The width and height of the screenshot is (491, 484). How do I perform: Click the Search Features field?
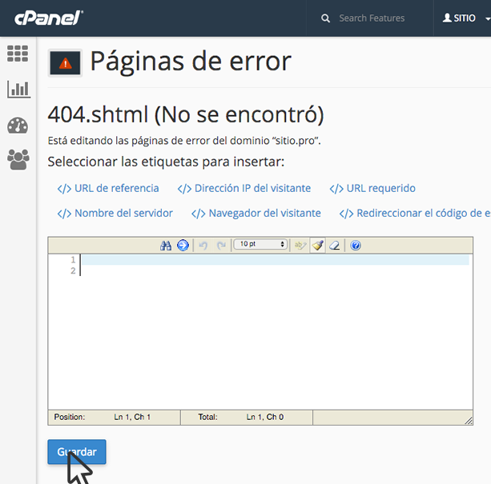[372, 18]
